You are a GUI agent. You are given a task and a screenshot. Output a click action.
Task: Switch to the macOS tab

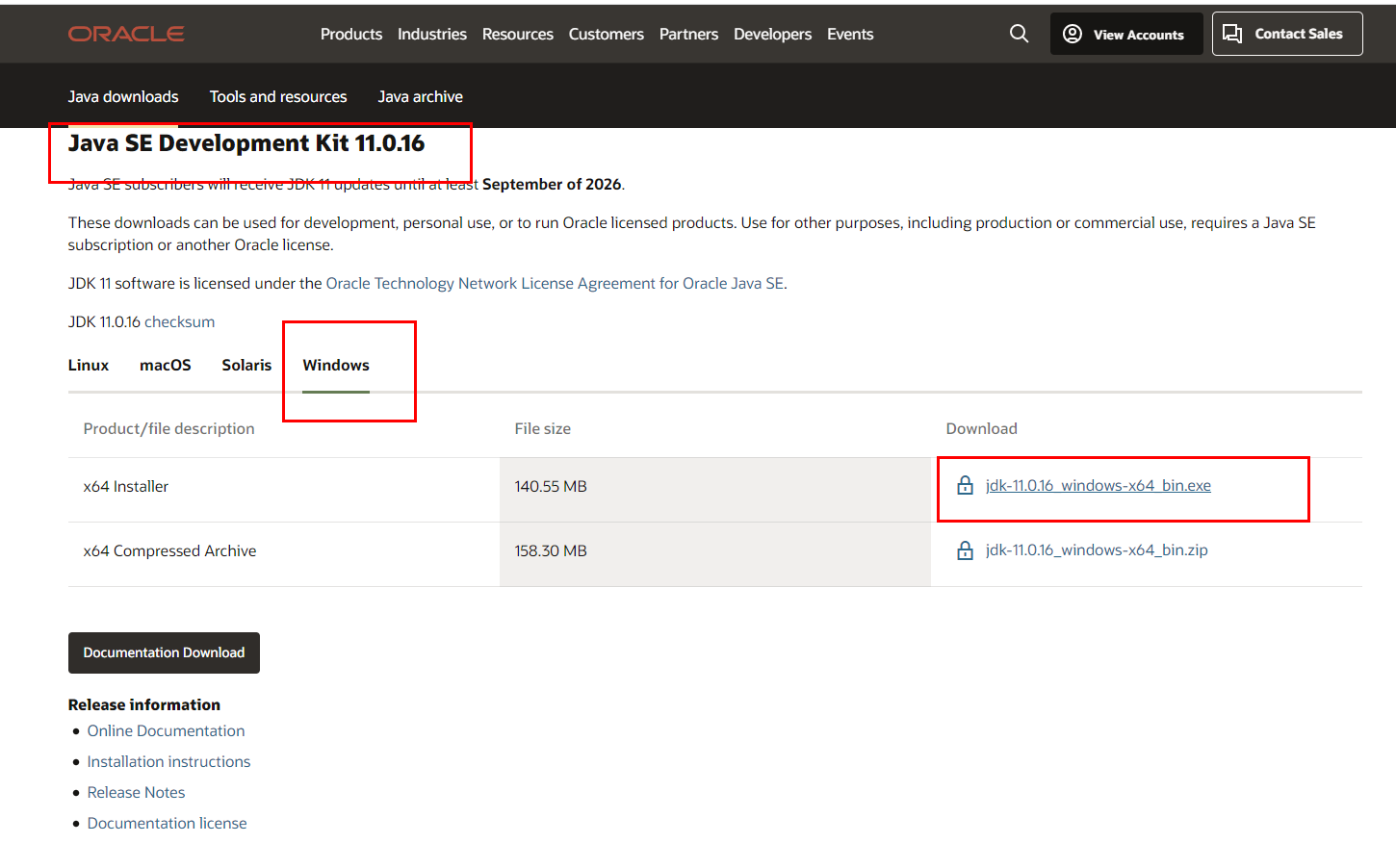tap(166, 365)
